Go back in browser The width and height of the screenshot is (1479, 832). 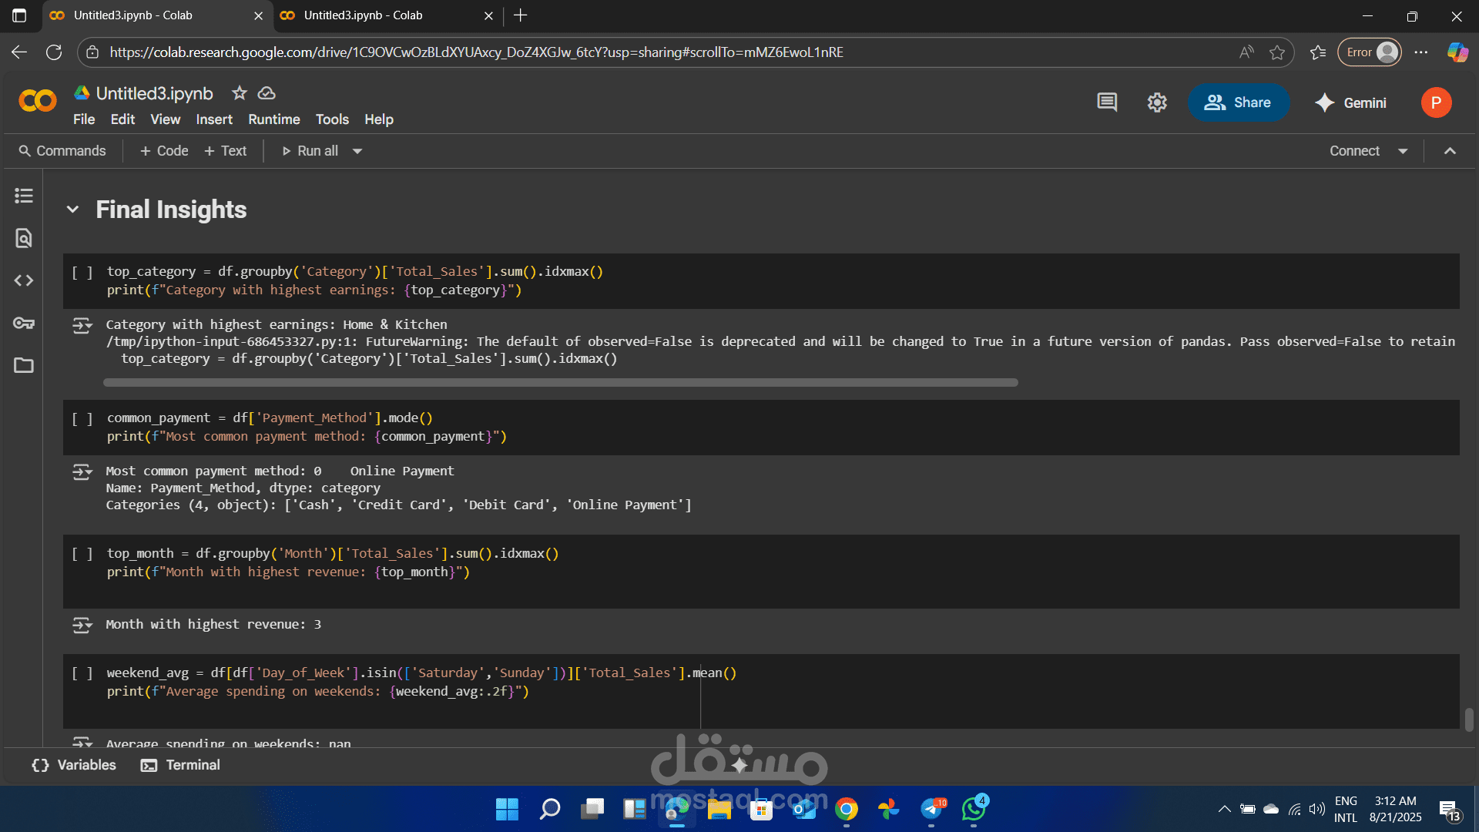tap(19, 52)
